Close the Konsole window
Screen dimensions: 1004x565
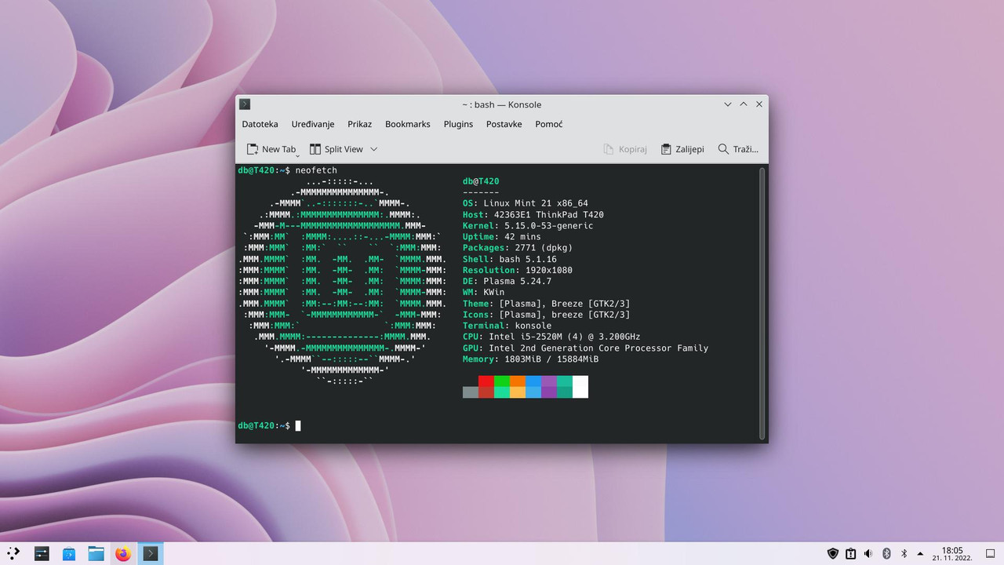759,104
